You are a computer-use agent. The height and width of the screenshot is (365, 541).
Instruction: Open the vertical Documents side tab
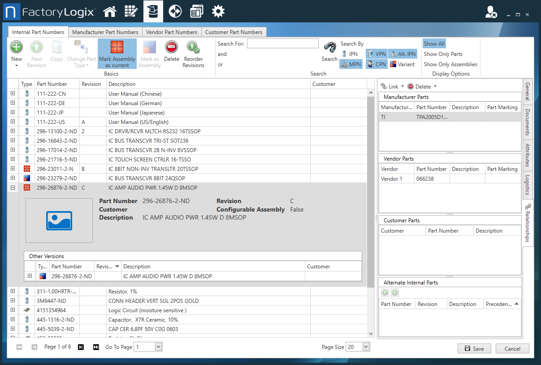pyautogui.click(x=528, y=122)
